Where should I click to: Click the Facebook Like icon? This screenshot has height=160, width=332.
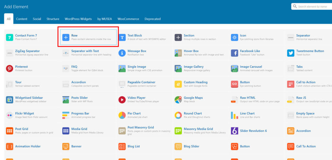click(x=234, y=53)
